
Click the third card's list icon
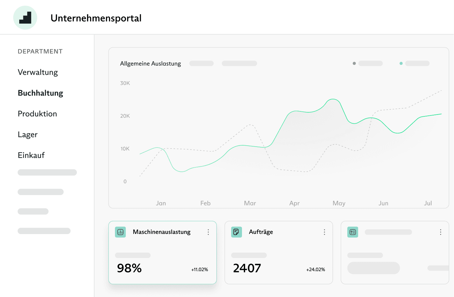click(353, 232)
